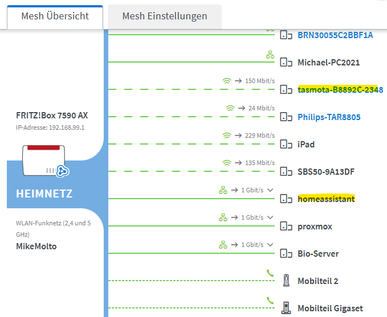This screenshot has height=317, width=387.
Task: Click the Wi-Fi icon next to 24 Mbit/s
Action: (230, 108)
